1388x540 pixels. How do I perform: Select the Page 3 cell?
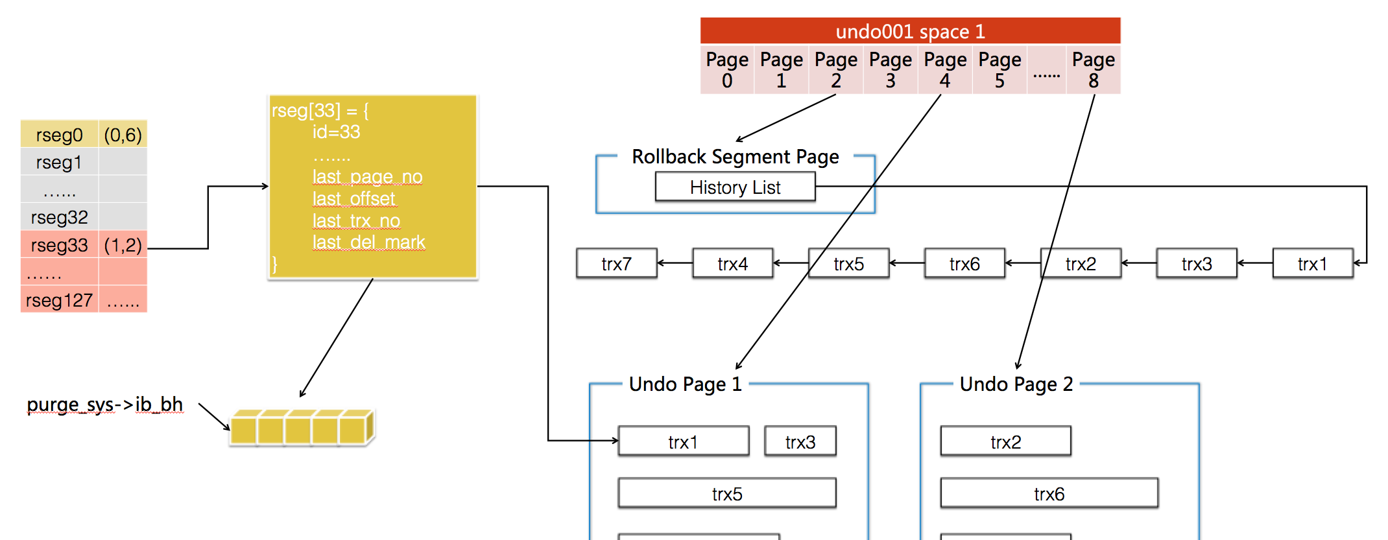coord(891,70)
